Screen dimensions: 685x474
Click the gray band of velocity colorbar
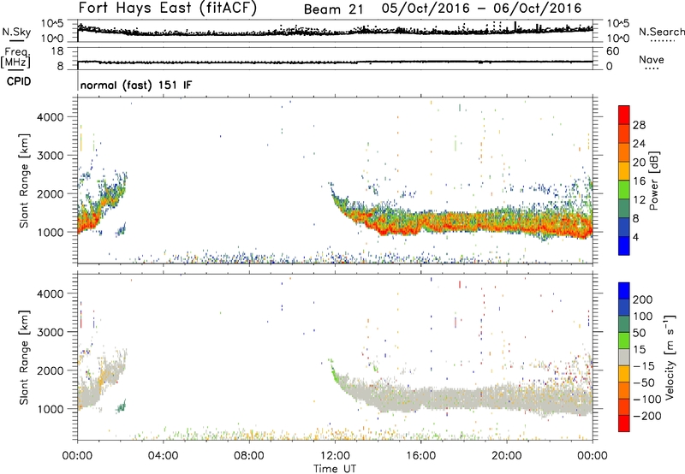tap(624, 357)
